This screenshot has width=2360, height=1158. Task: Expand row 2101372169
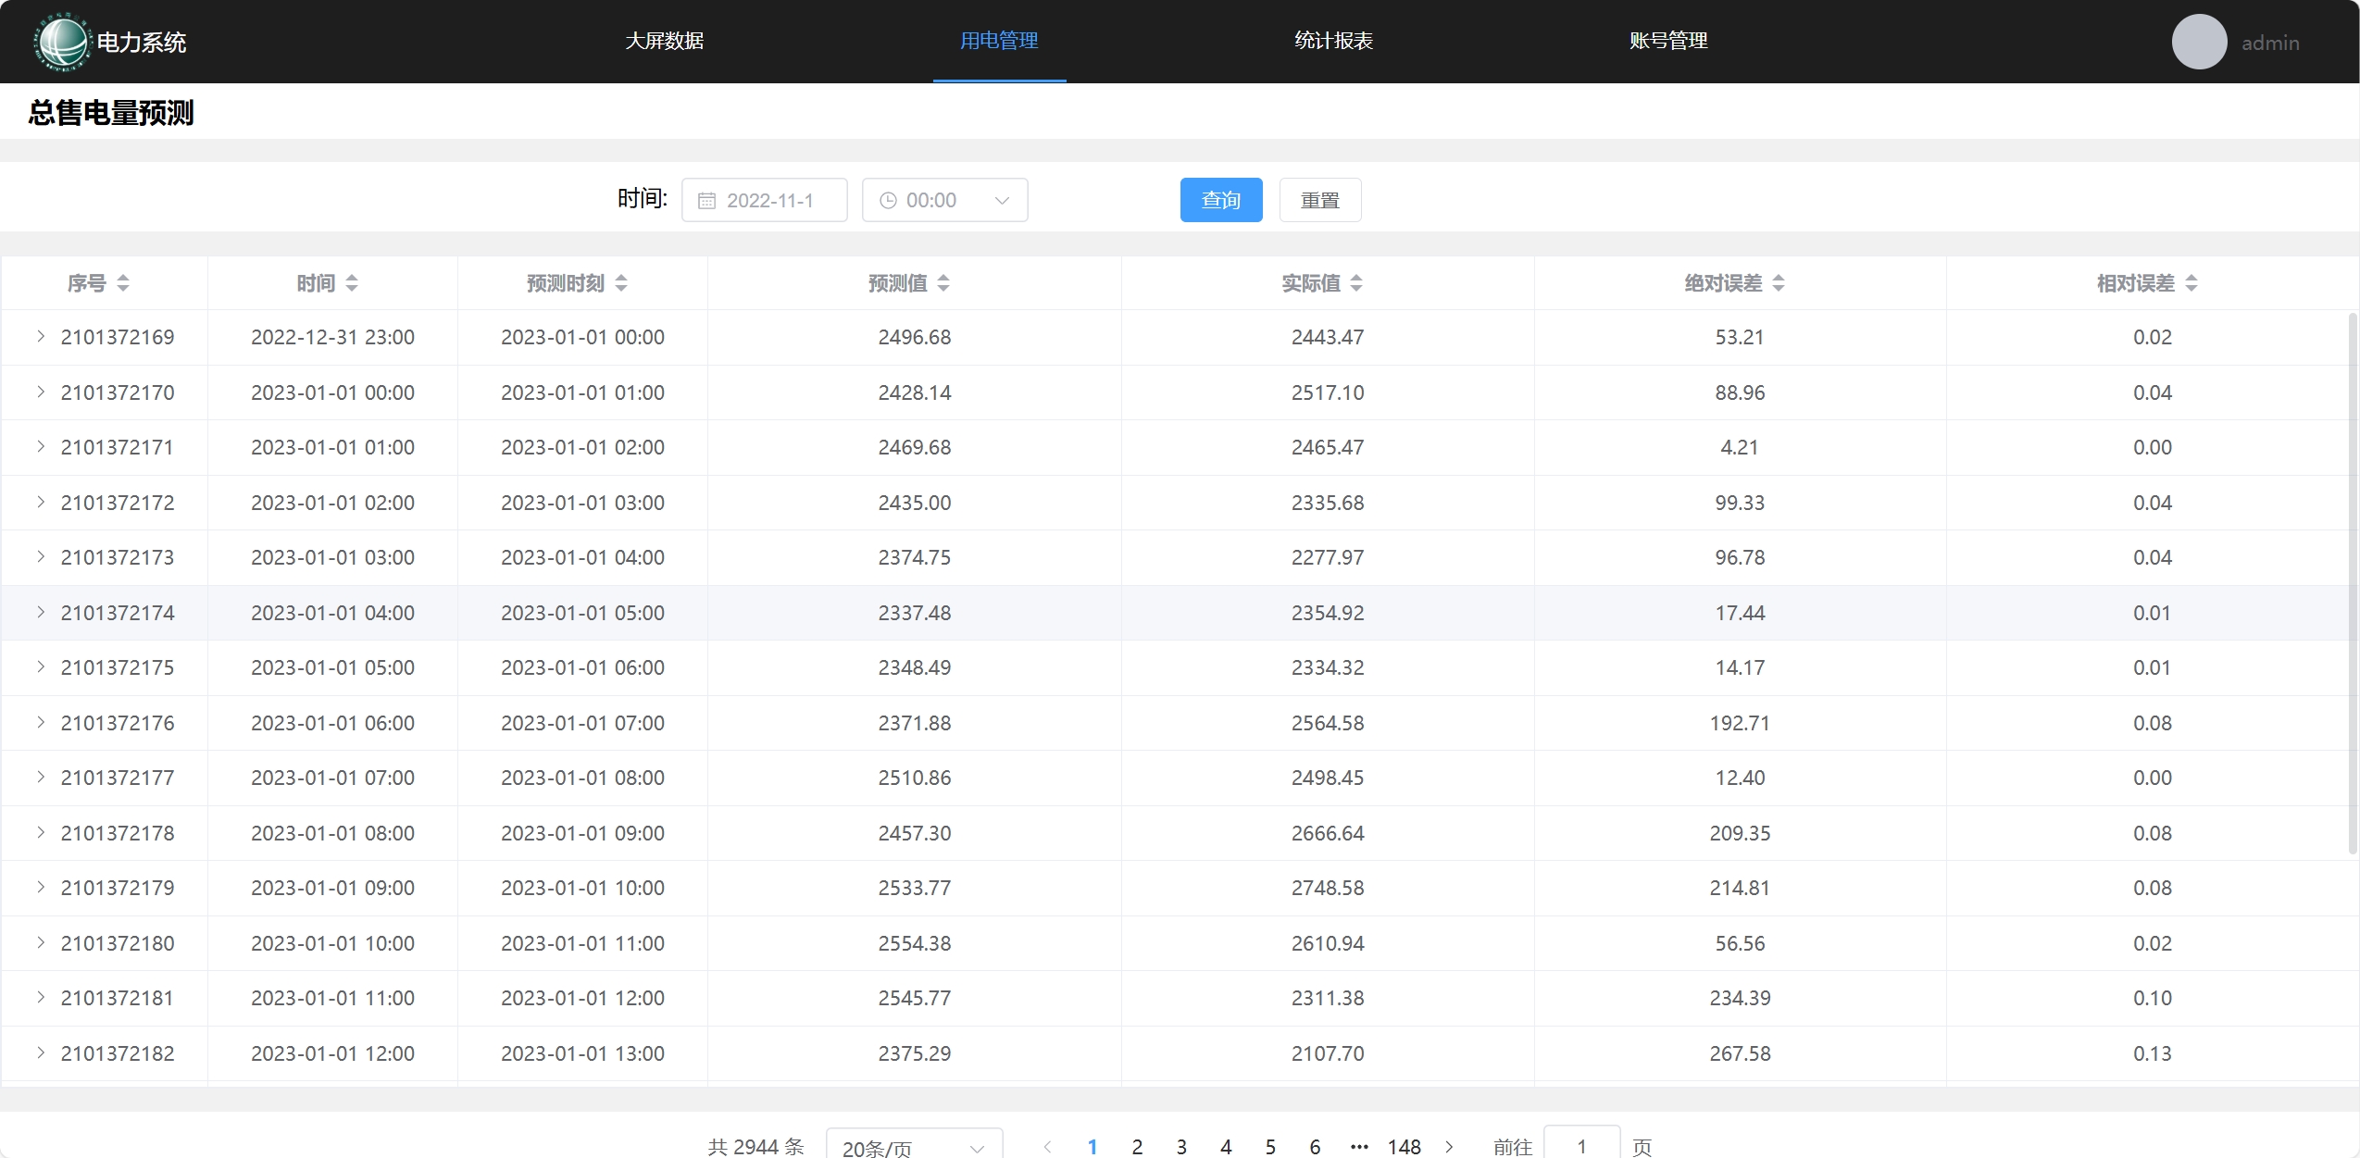tap(41, 337)
